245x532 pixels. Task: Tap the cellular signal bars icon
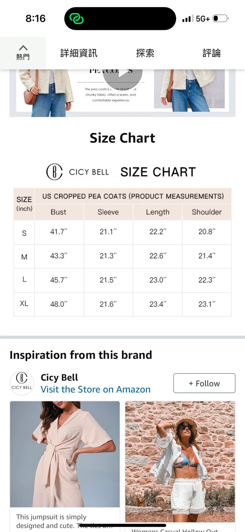pyautogui.click(x=188, y=18)
